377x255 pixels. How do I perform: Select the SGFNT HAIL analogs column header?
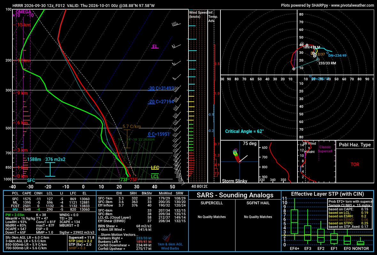[x=258, y=203]
